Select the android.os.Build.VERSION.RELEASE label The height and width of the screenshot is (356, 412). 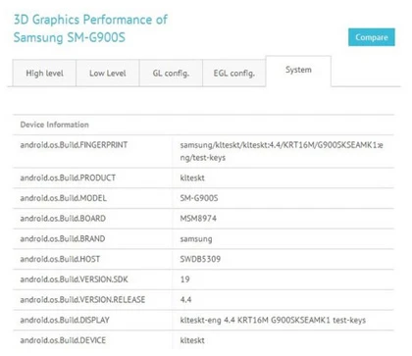pos(82,299)
